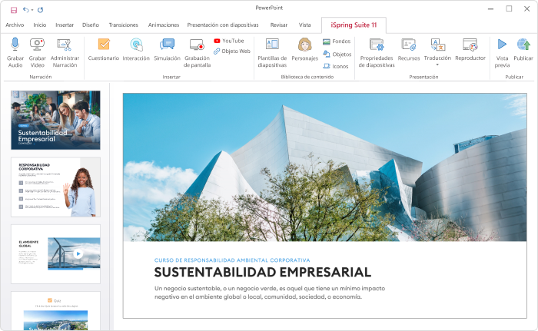
Task: Click the slide body paragraph text
Action: click(x=270, y=293)
